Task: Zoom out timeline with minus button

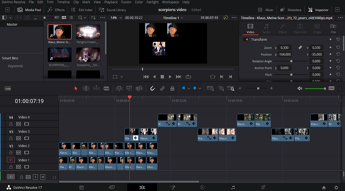Action: coord(240,88)
